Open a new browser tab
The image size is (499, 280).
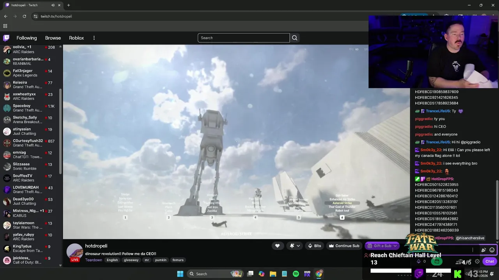68,5
